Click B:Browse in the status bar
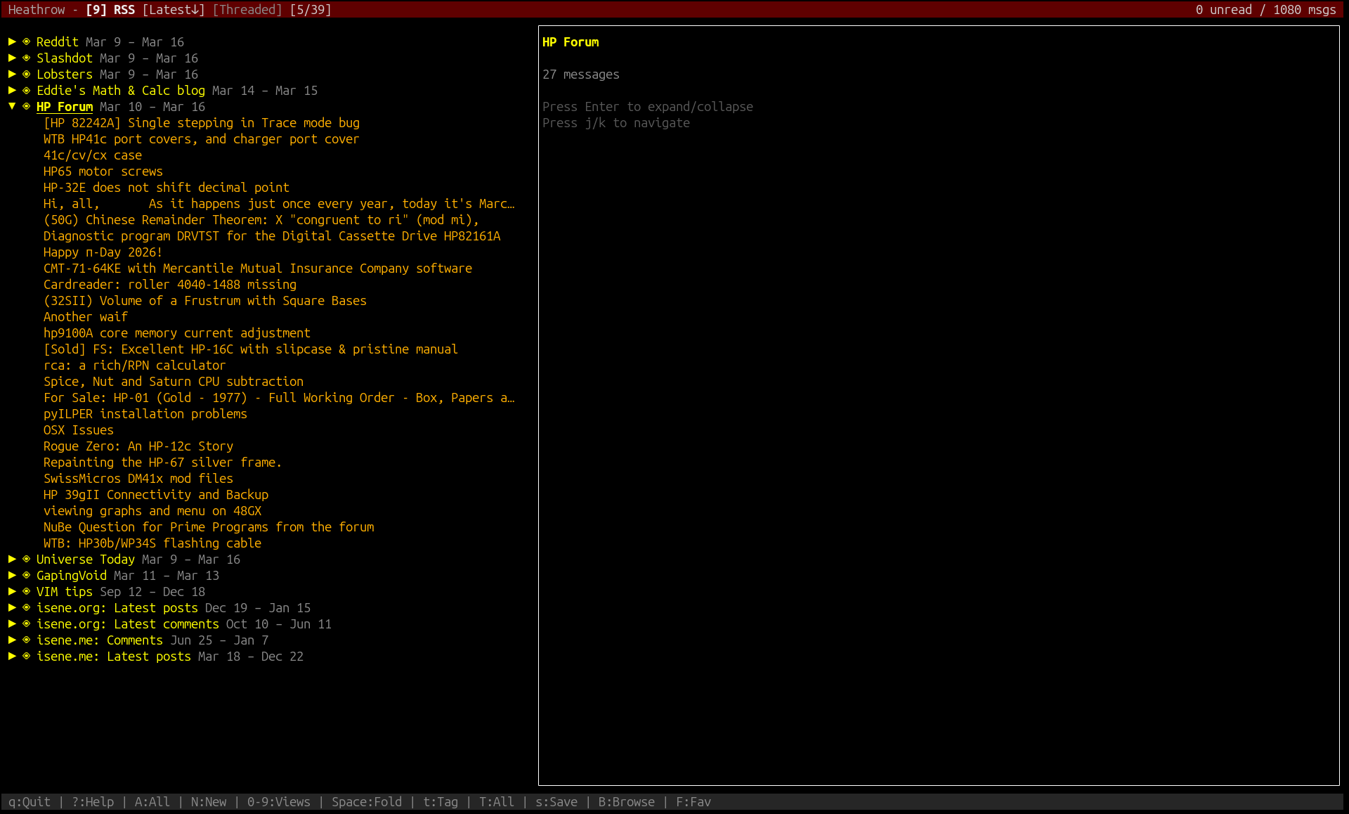 coord(626,801)
